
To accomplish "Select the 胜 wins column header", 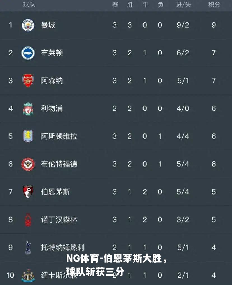I will [x=130, y=5].
